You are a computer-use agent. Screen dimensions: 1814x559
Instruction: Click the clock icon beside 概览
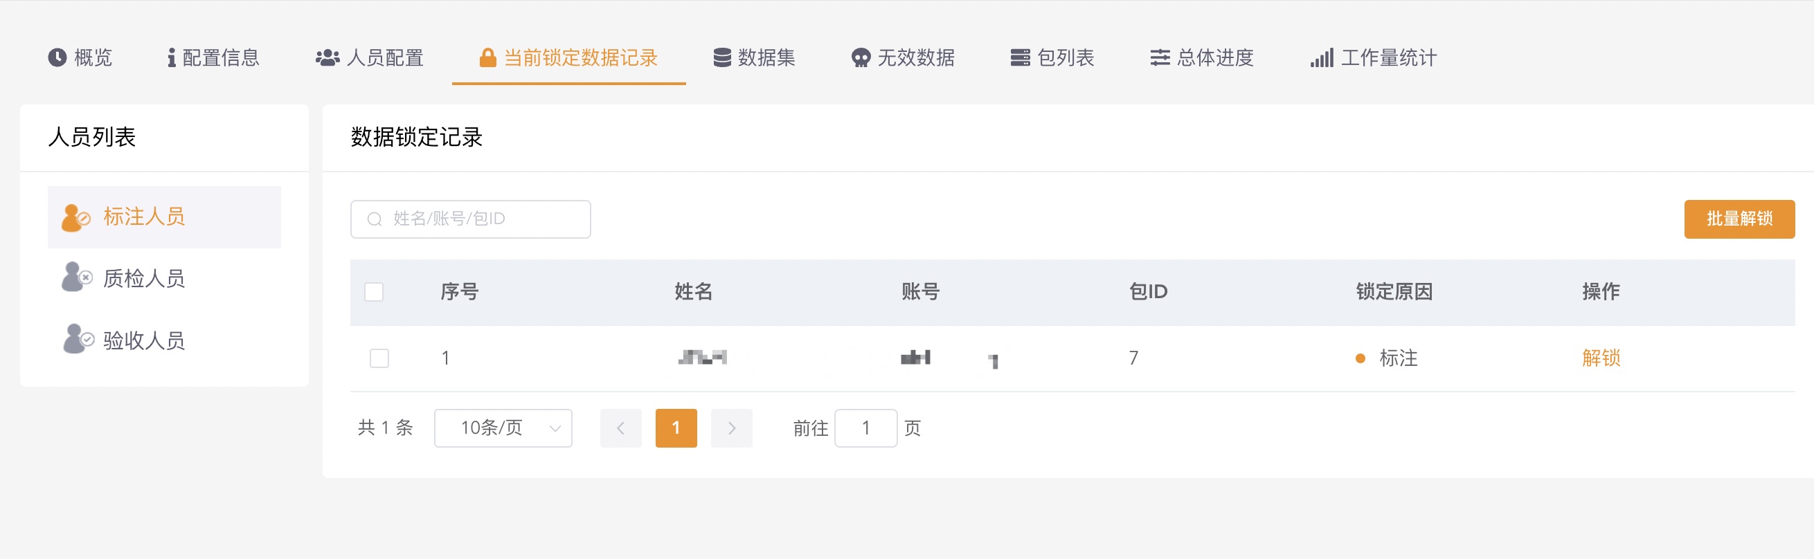57,57
